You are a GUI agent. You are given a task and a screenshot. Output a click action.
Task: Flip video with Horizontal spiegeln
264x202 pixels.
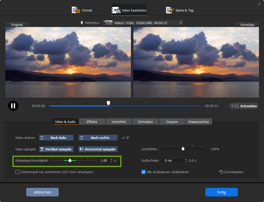(x=98, y=149)
